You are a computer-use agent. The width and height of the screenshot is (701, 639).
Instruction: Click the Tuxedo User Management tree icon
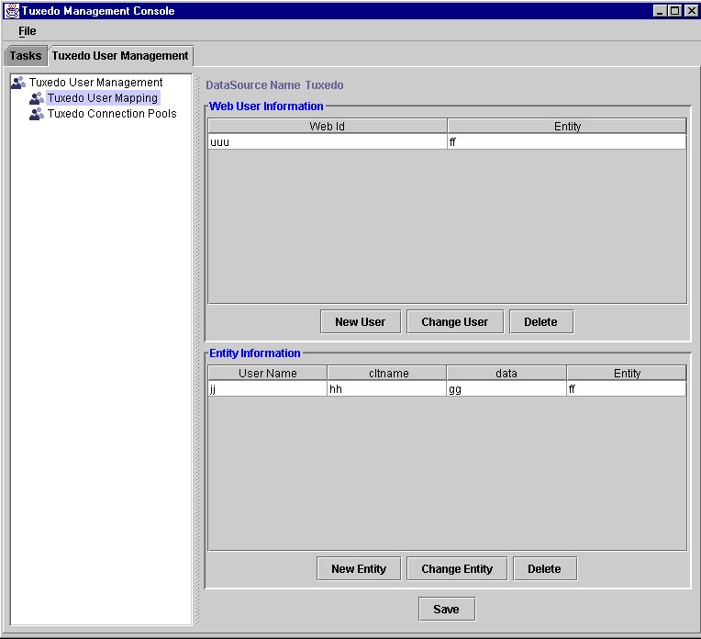(18, 83)
